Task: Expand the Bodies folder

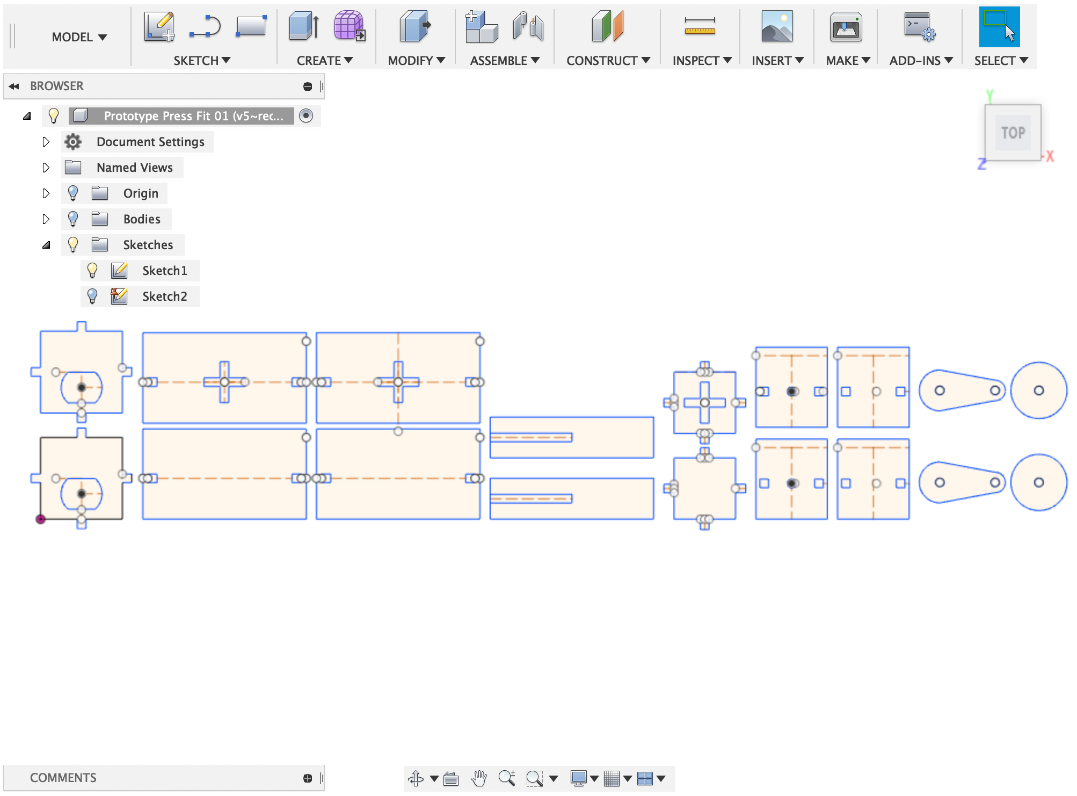Action: 46,219
